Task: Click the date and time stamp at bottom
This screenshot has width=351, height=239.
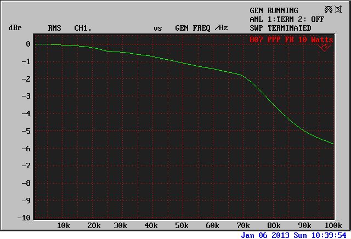Action: point(295,235)
